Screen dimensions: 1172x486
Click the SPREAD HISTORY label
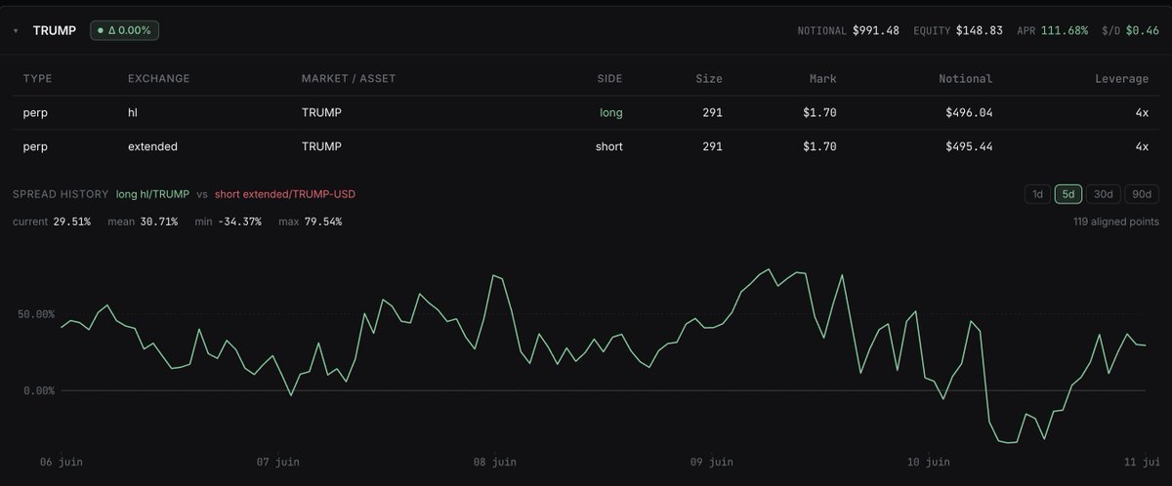coord(60,194)
